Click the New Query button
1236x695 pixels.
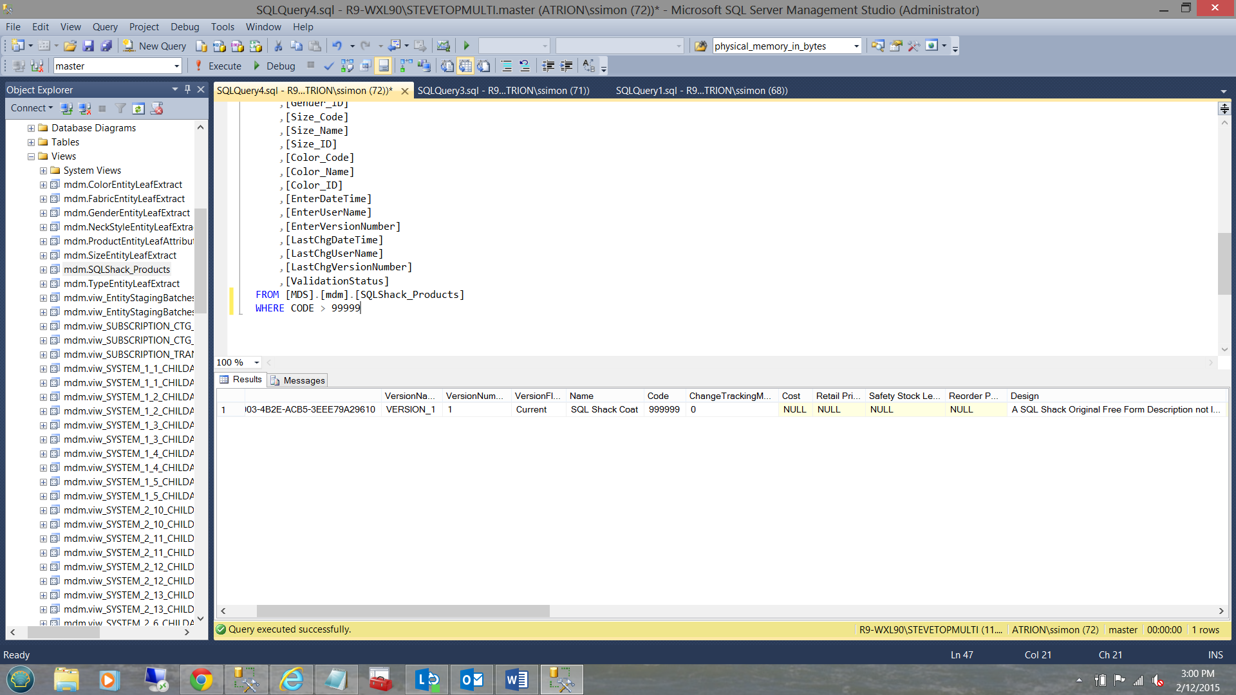coord(155,46)
